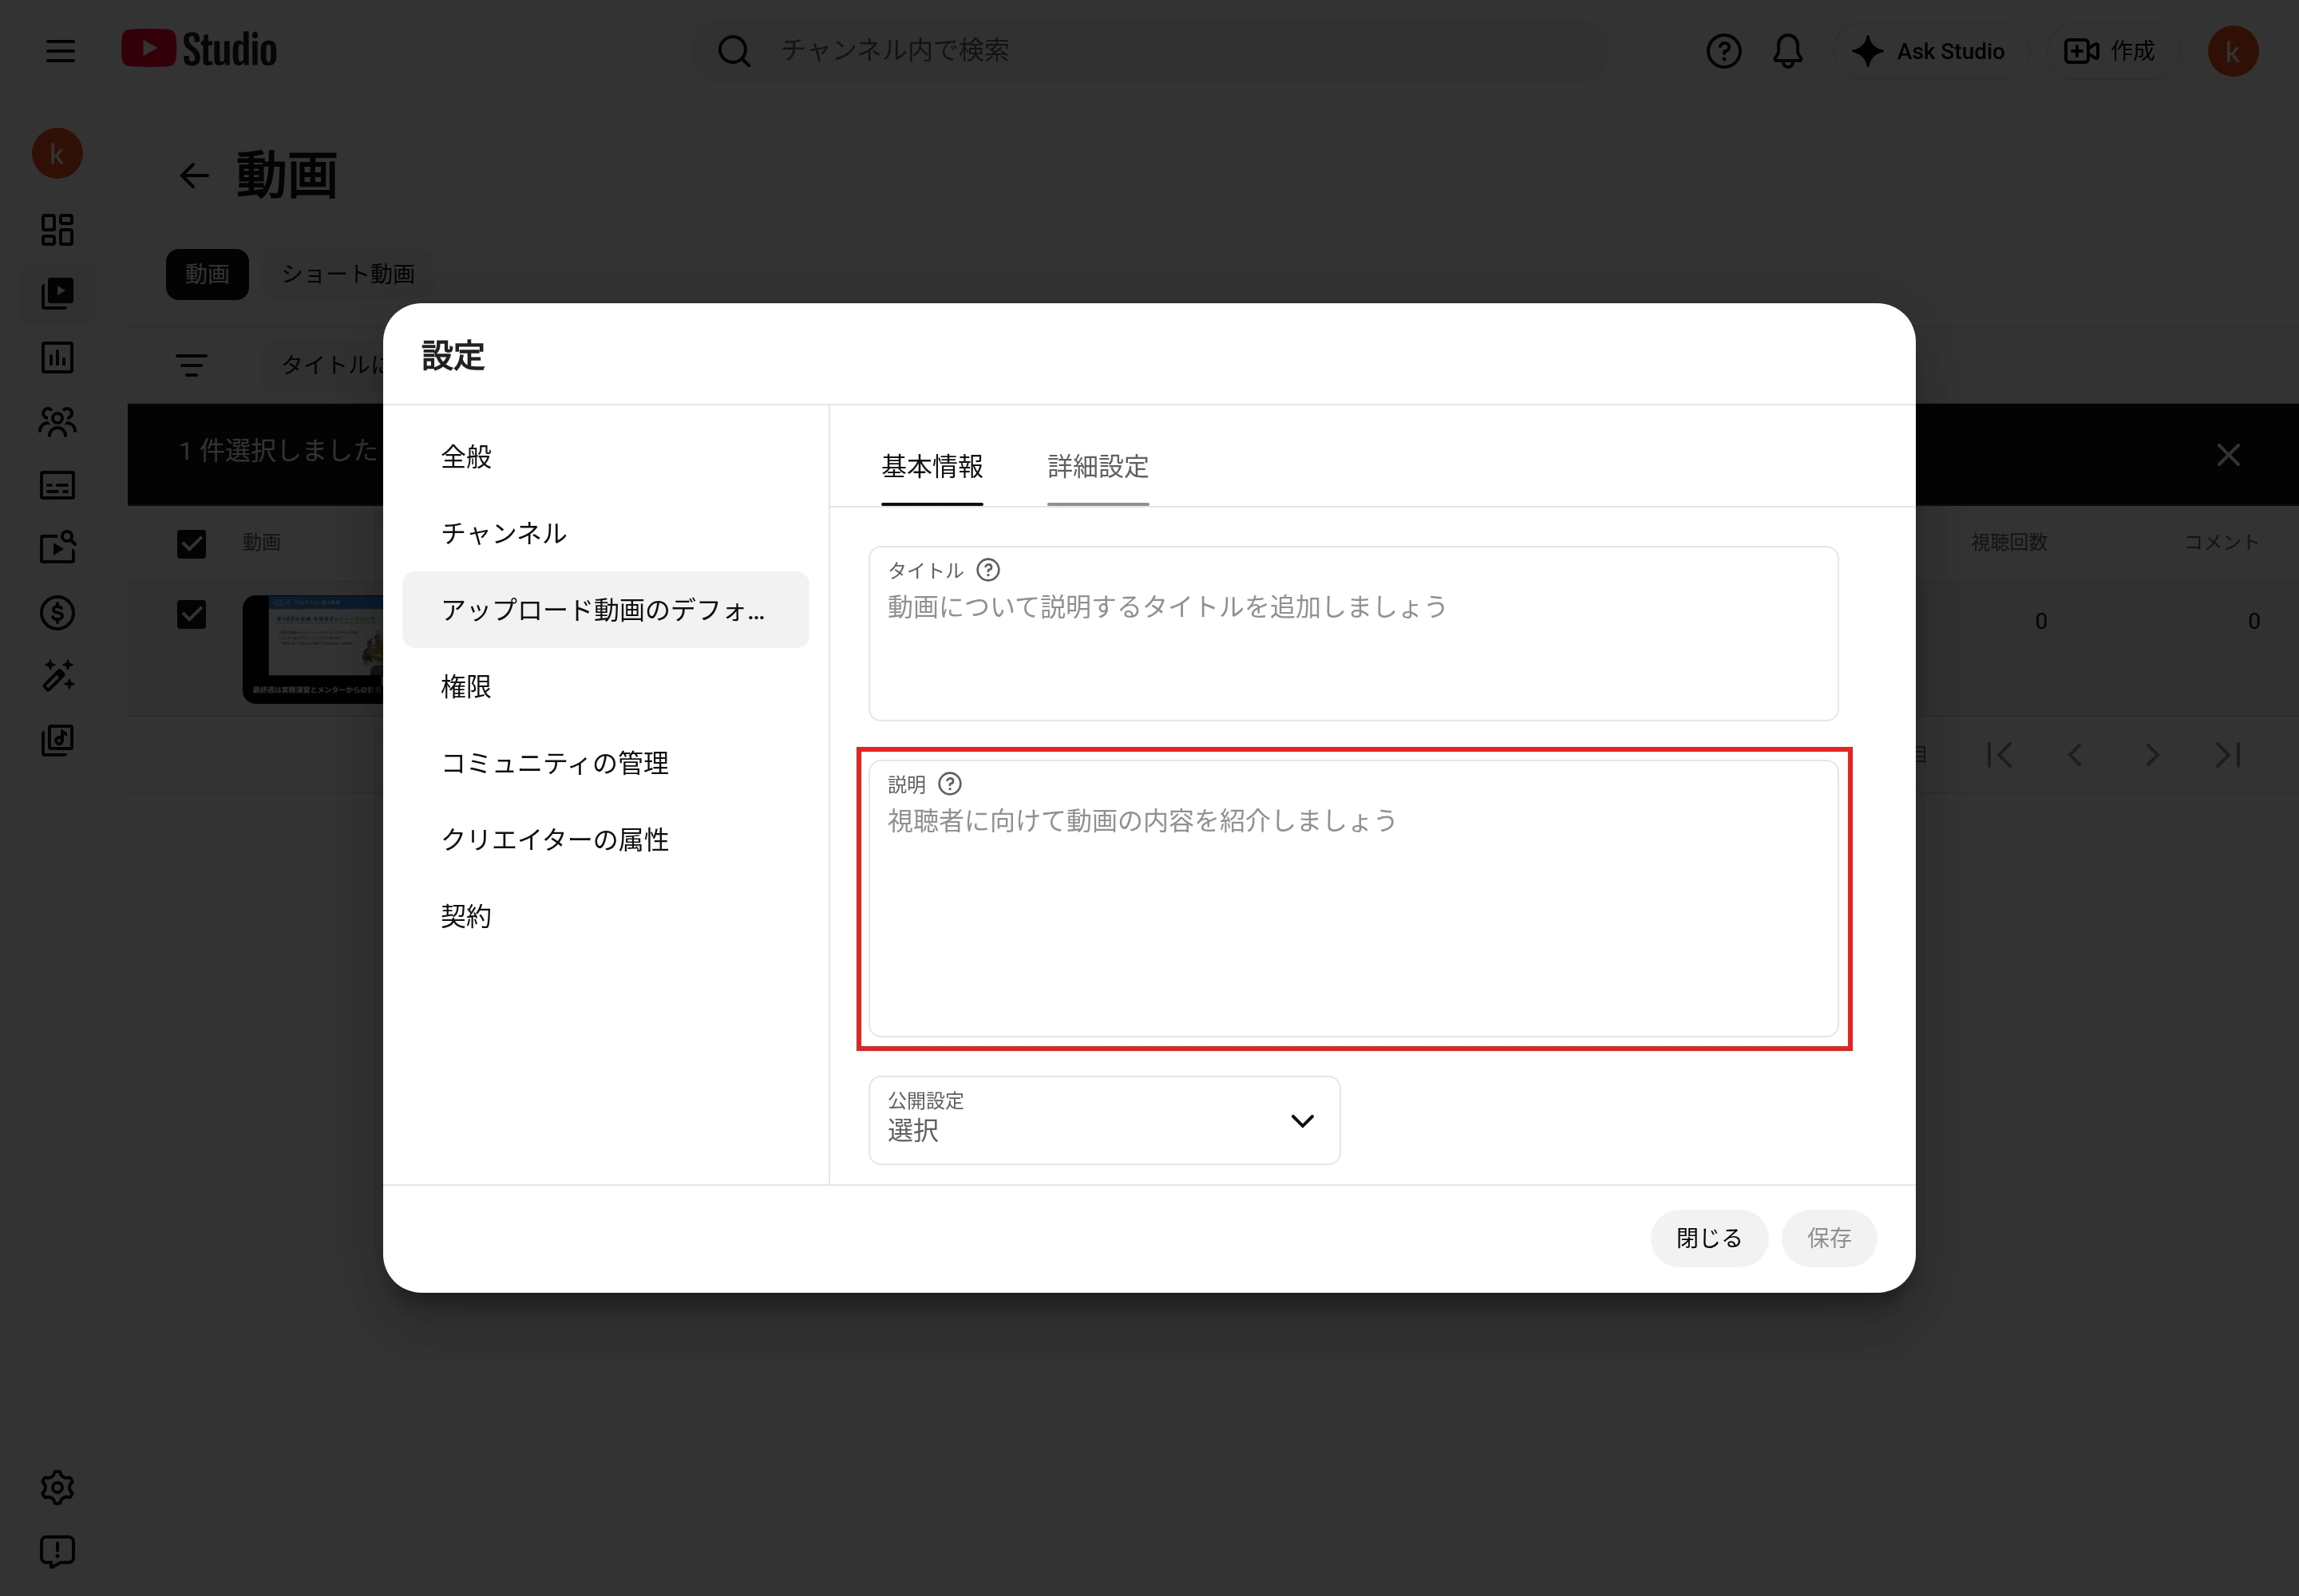Select the ショート動画 chip
Screen dimensions: 2299x1596
[x=348, y=274]
